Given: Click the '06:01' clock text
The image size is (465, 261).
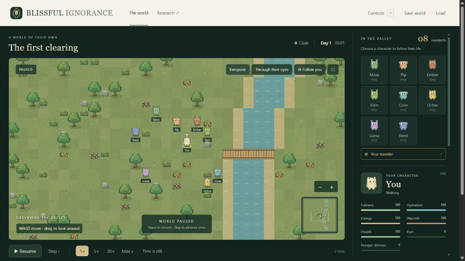Looking at the screenshot, I should tap(340, 43).
